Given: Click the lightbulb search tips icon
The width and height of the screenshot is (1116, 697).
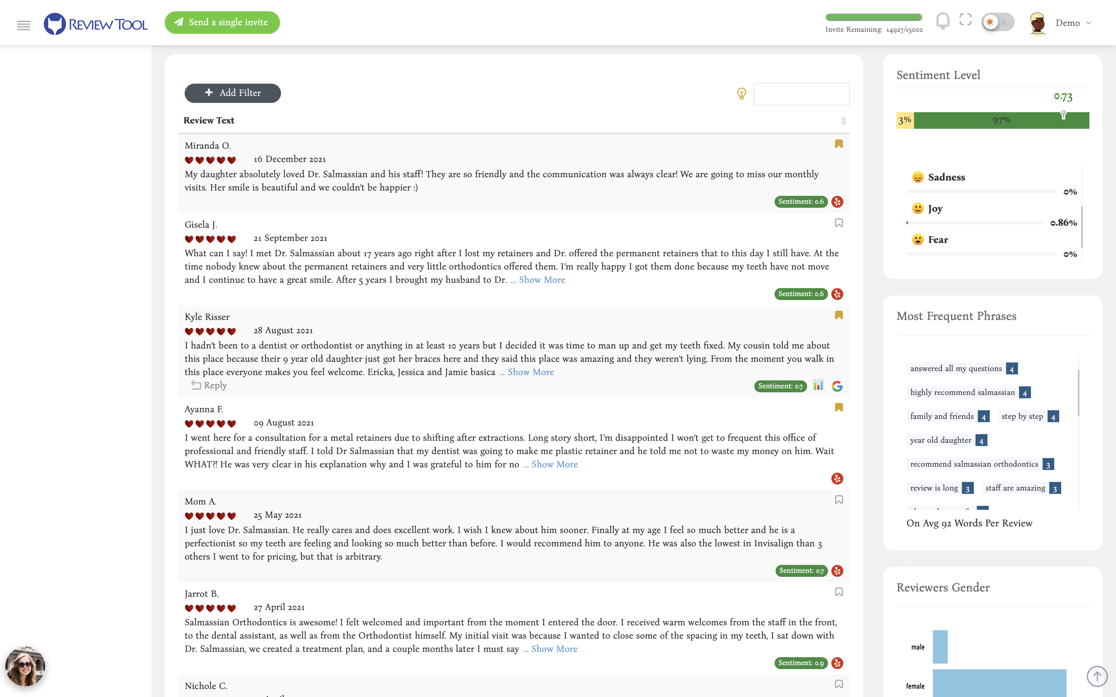Looking at the screenshot, I should coord(741,94).
